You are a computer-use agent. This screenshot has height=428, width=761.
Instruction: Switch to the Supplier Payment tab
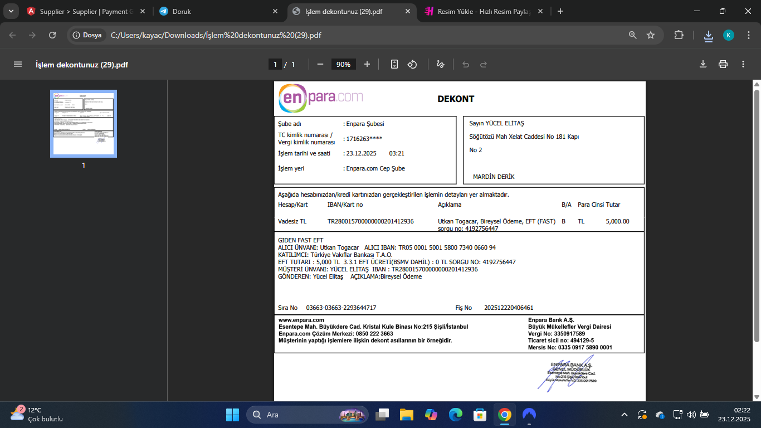coord(86,11)
